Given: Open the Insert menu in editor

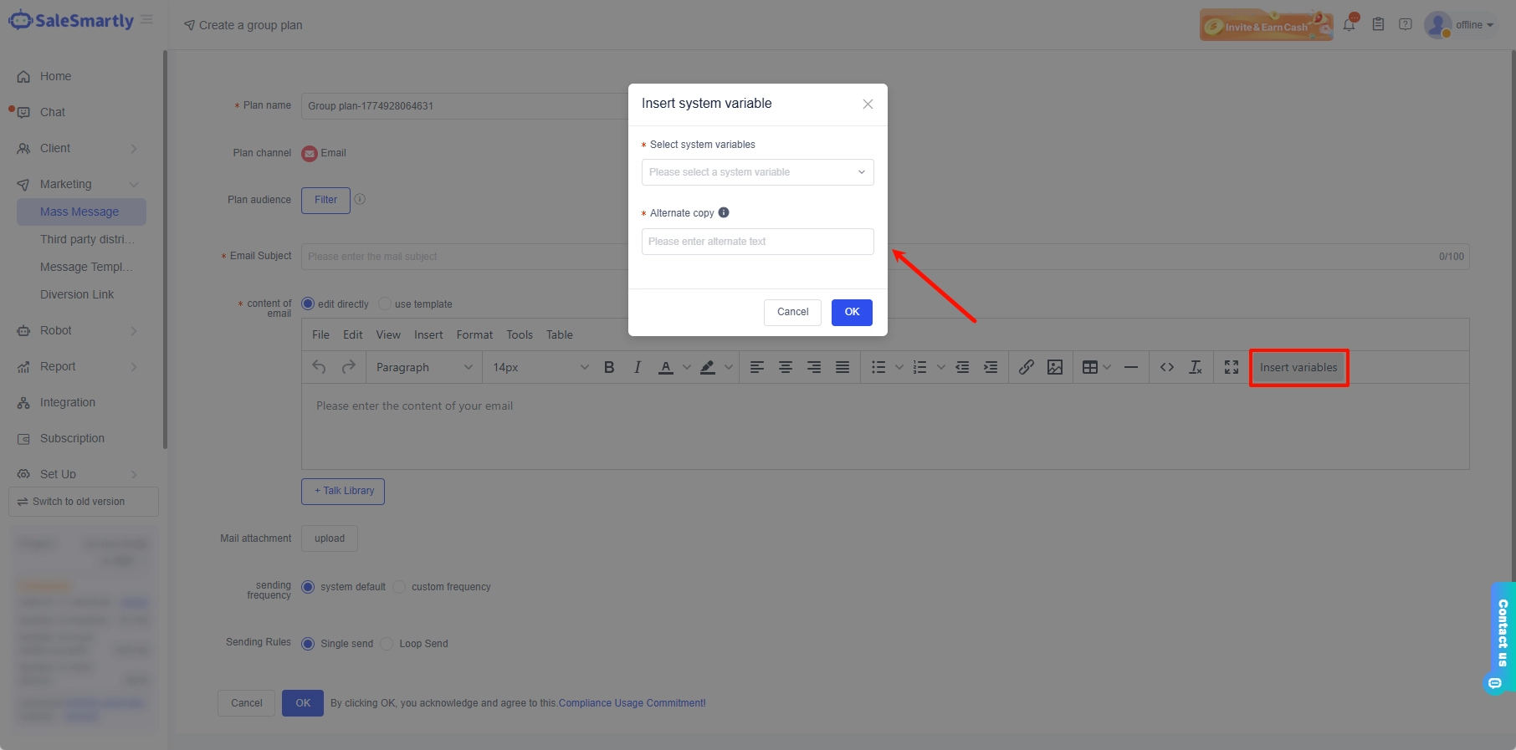Looking at the screenshot, I should click(428, 334).
